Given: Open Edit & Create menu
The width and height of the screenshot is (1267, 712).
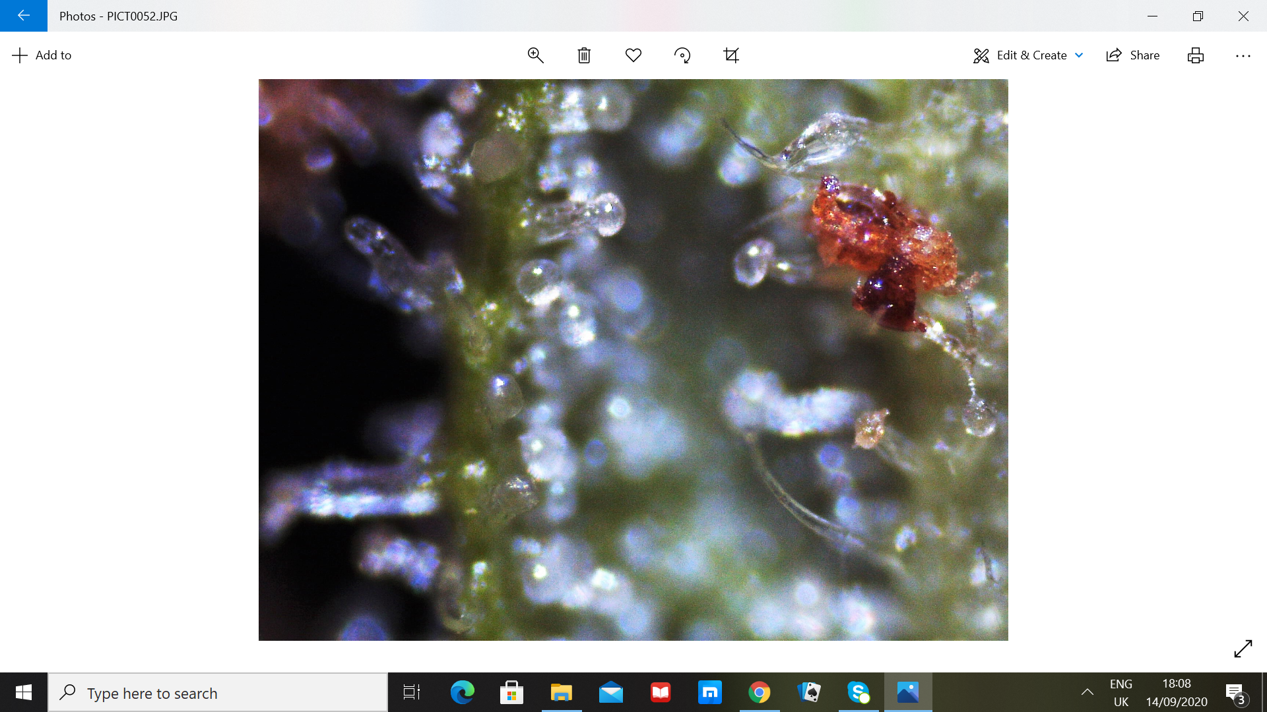Looking at the screenshot, I should (x=1028, y=55).
